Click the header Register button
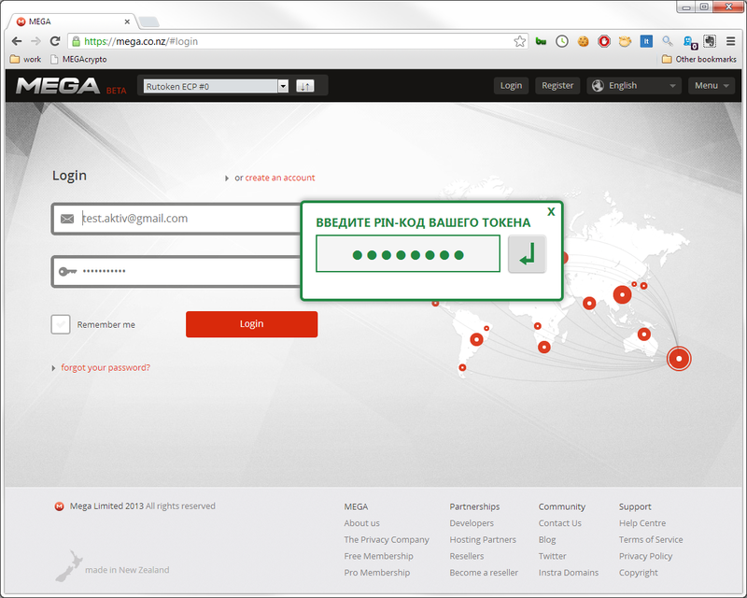747x598 pixels. (x=557, y=85)
